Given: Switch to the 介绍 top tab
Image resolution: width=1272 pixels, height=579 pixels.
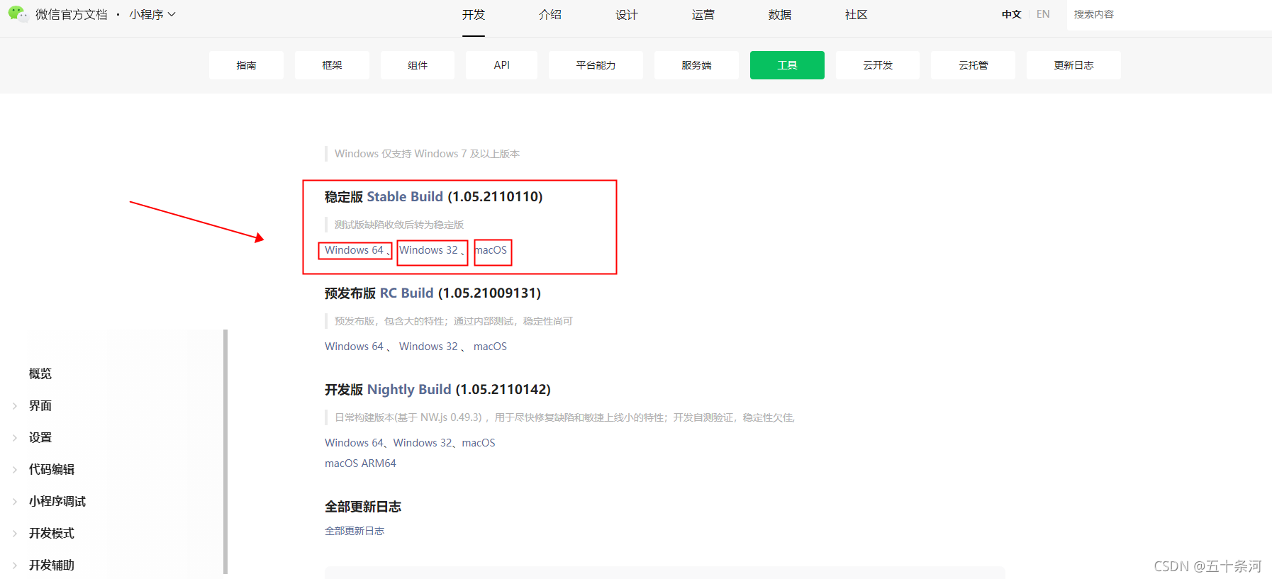Looking at the screenshot, I should pyautogui.click(x=550, y=15).
